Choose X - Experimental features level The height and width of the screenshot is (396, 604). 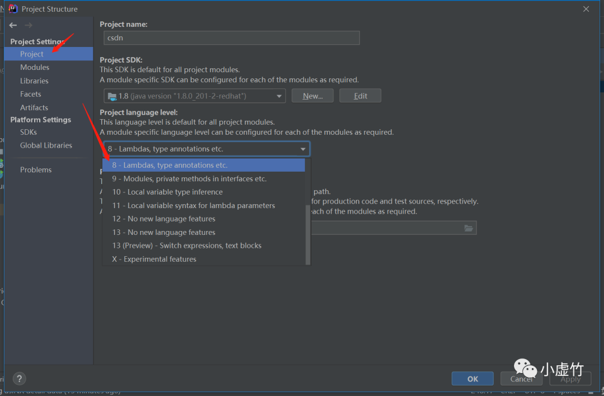154,259
